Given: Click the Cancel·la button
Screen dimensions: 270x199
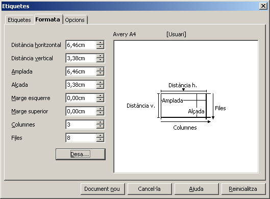Looking at the screenshot, I should tap(150, 189).
